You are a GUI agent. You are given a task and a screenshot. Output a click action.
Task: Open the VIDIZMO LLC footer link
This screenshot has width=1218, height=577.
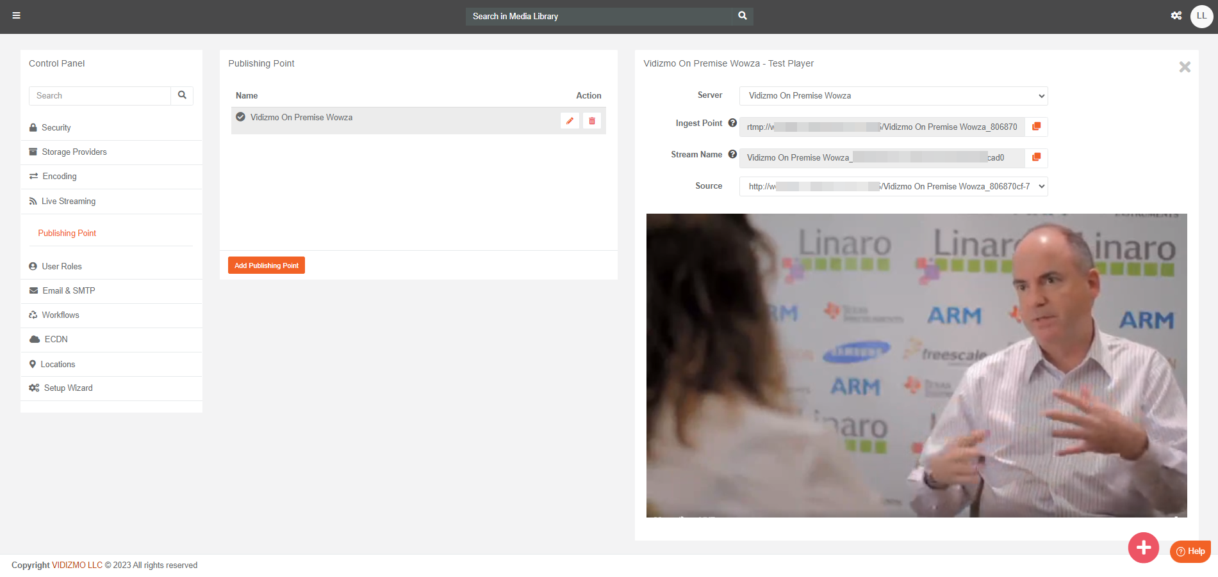[77, 565]
